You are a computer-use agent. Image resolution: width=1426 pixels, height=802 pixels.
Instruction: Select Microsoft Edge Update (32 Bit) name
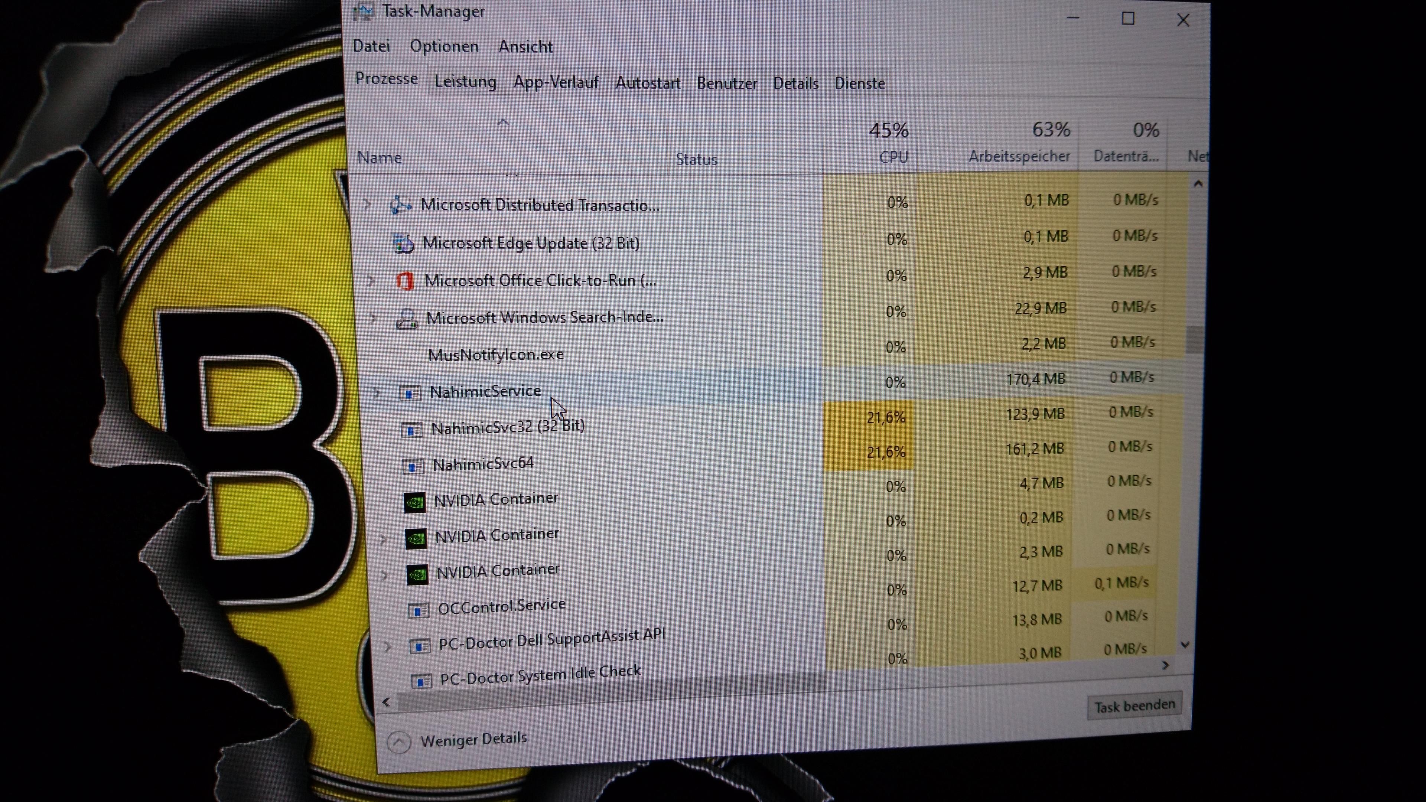tap(531, 243)
